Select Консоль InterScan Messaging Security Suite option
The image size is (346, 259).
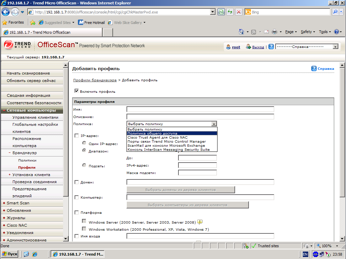point(172,150)
